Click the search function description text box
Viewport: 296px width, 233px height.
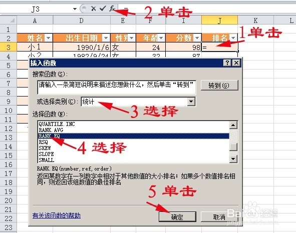click(x=117, y=87)
